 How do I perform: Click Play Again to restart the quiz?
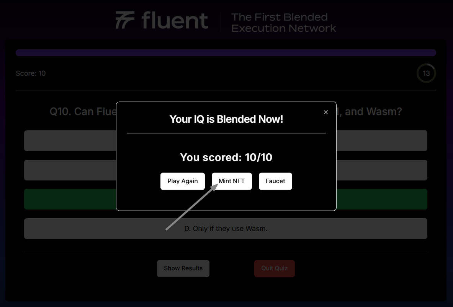coord(183,181)
